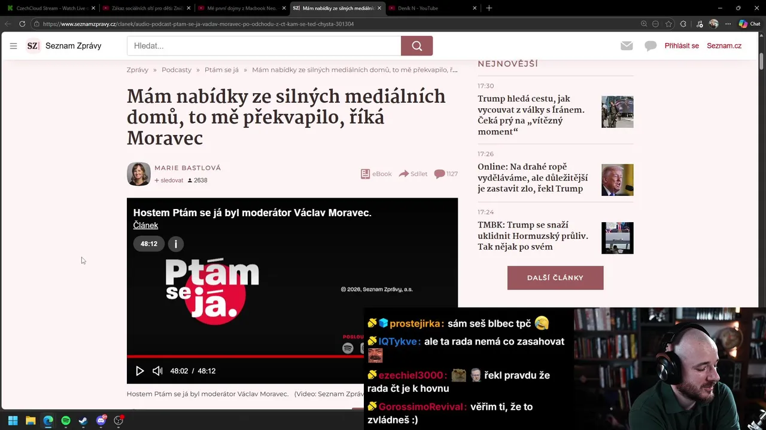Close the CzechCloud Stream tab
The height and width of the screenshot is (430, 766).
point(93,8)
